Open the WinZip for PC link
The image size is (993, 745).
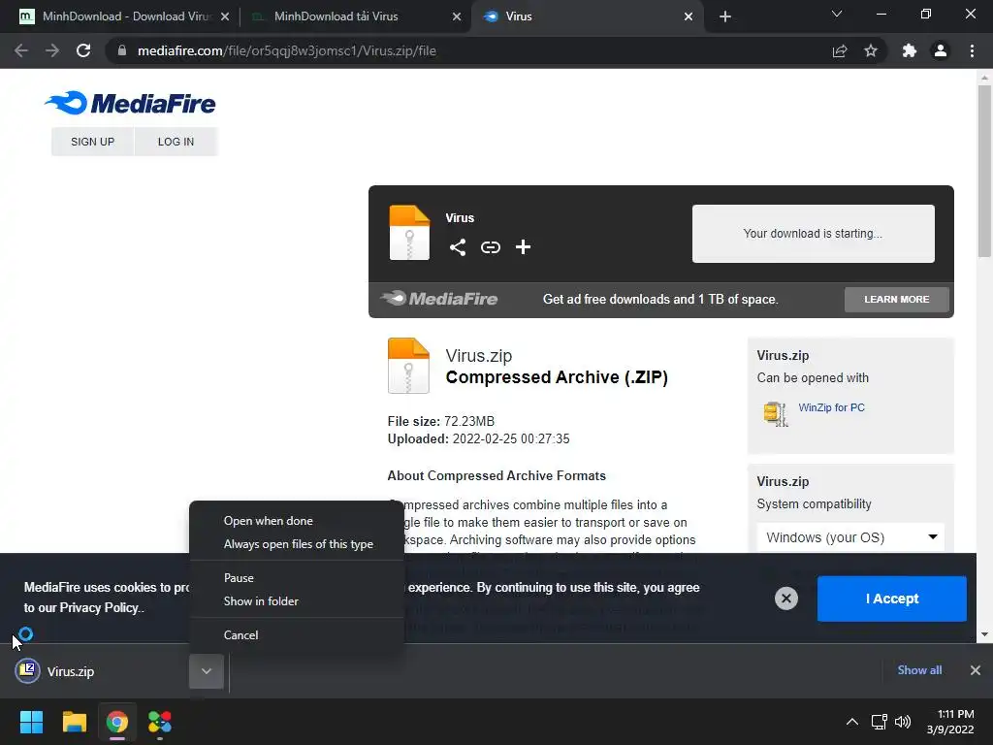tap(831, 407)
